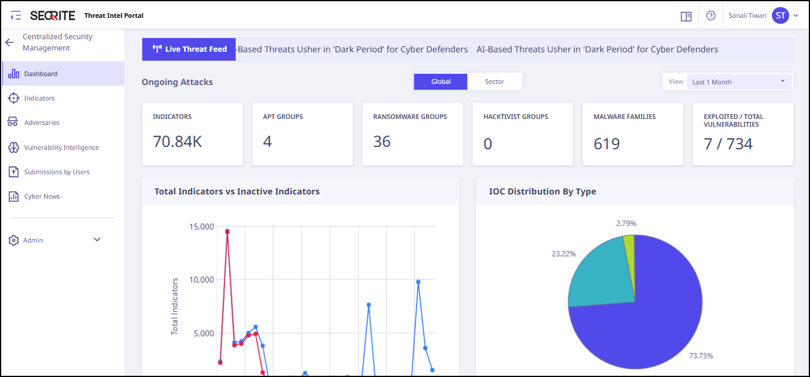810x377 pixels.
Task: Click the Submissions by Users upload icon
Action: (14, 172)
